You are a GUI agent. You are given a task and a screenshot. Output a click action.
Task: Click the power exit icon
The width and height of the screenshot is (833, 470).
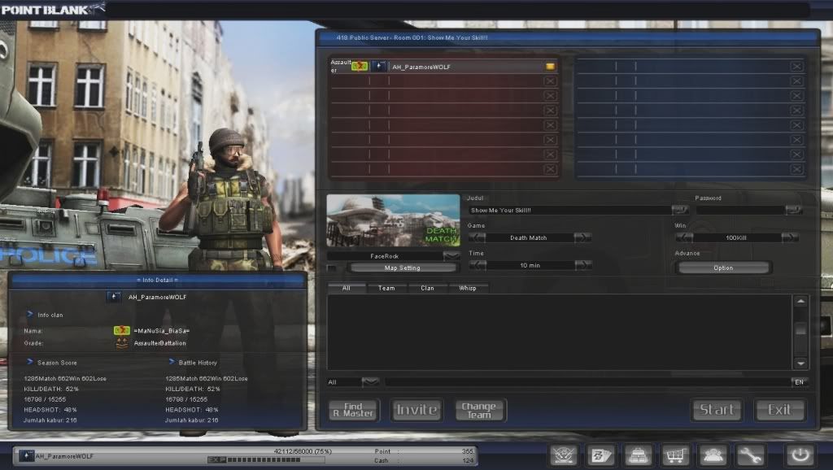(800, 455)
